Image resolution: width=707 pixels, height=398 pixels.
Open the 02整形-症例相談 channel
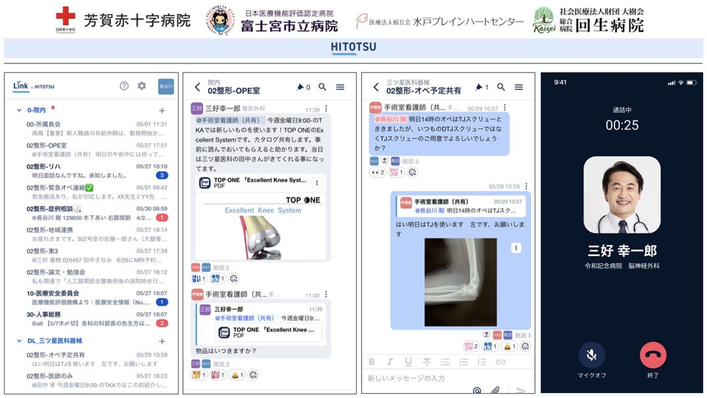point(96,213)
